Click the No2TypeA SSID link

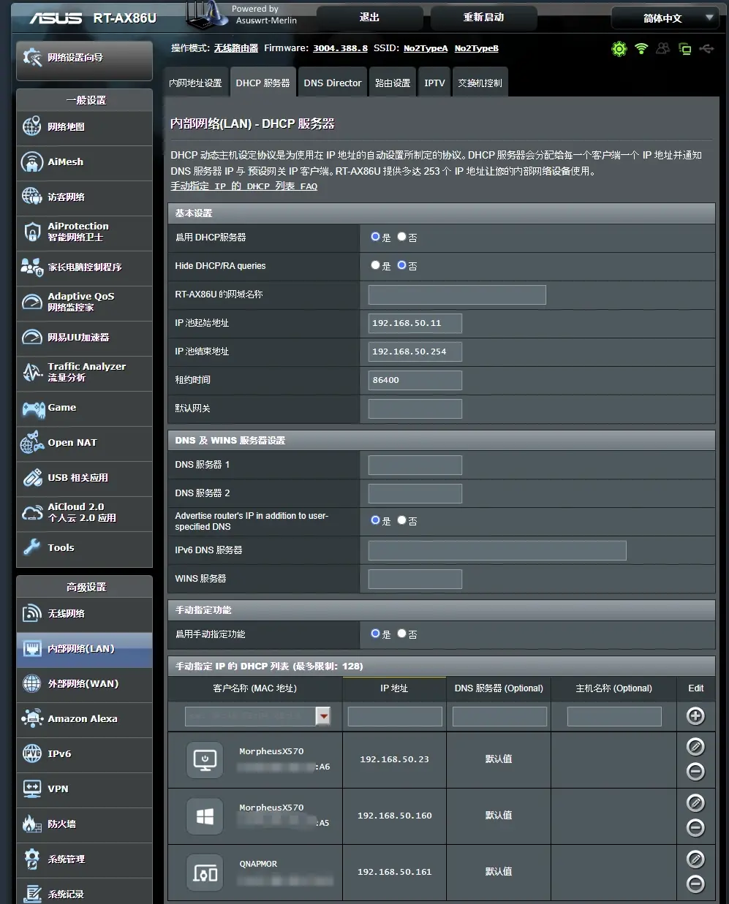tap(426, 48)
